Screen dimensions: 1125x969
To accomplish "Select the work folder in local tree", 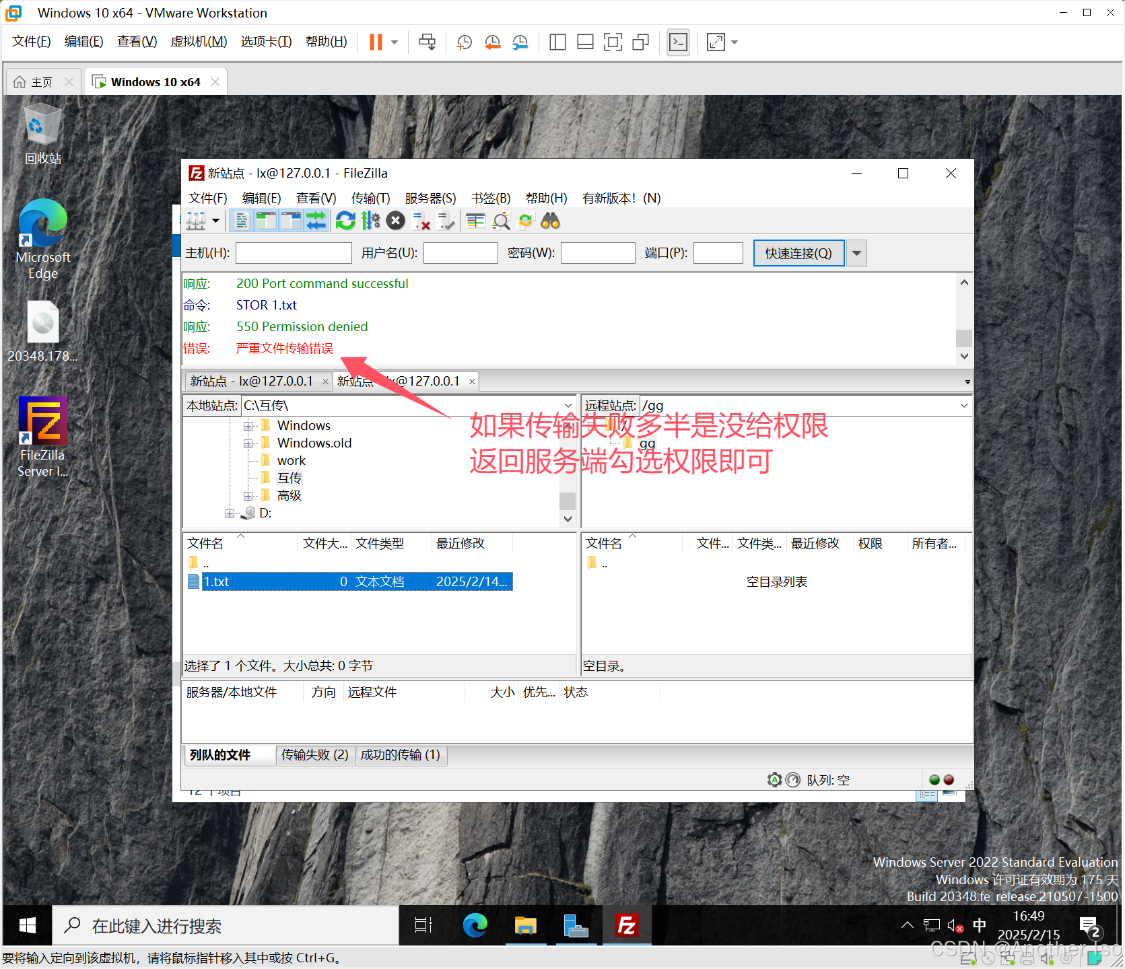I will click(291, 460).
